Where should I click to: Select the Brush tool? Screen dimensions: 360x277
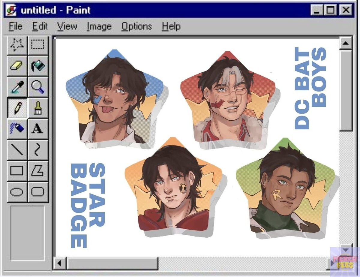[x=38, y=108]
